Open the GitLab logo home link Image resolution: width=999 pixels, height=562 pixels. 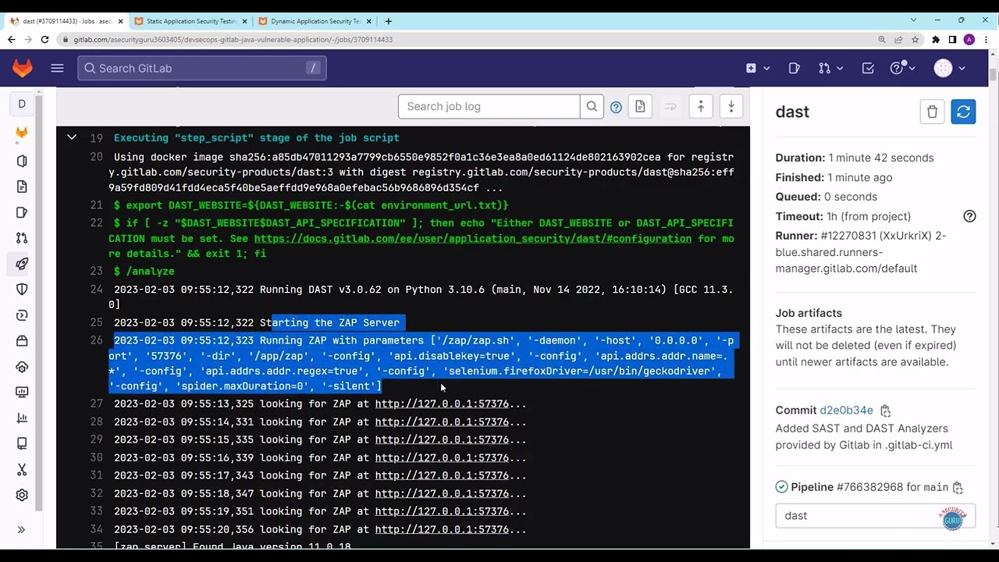[23, 69]
